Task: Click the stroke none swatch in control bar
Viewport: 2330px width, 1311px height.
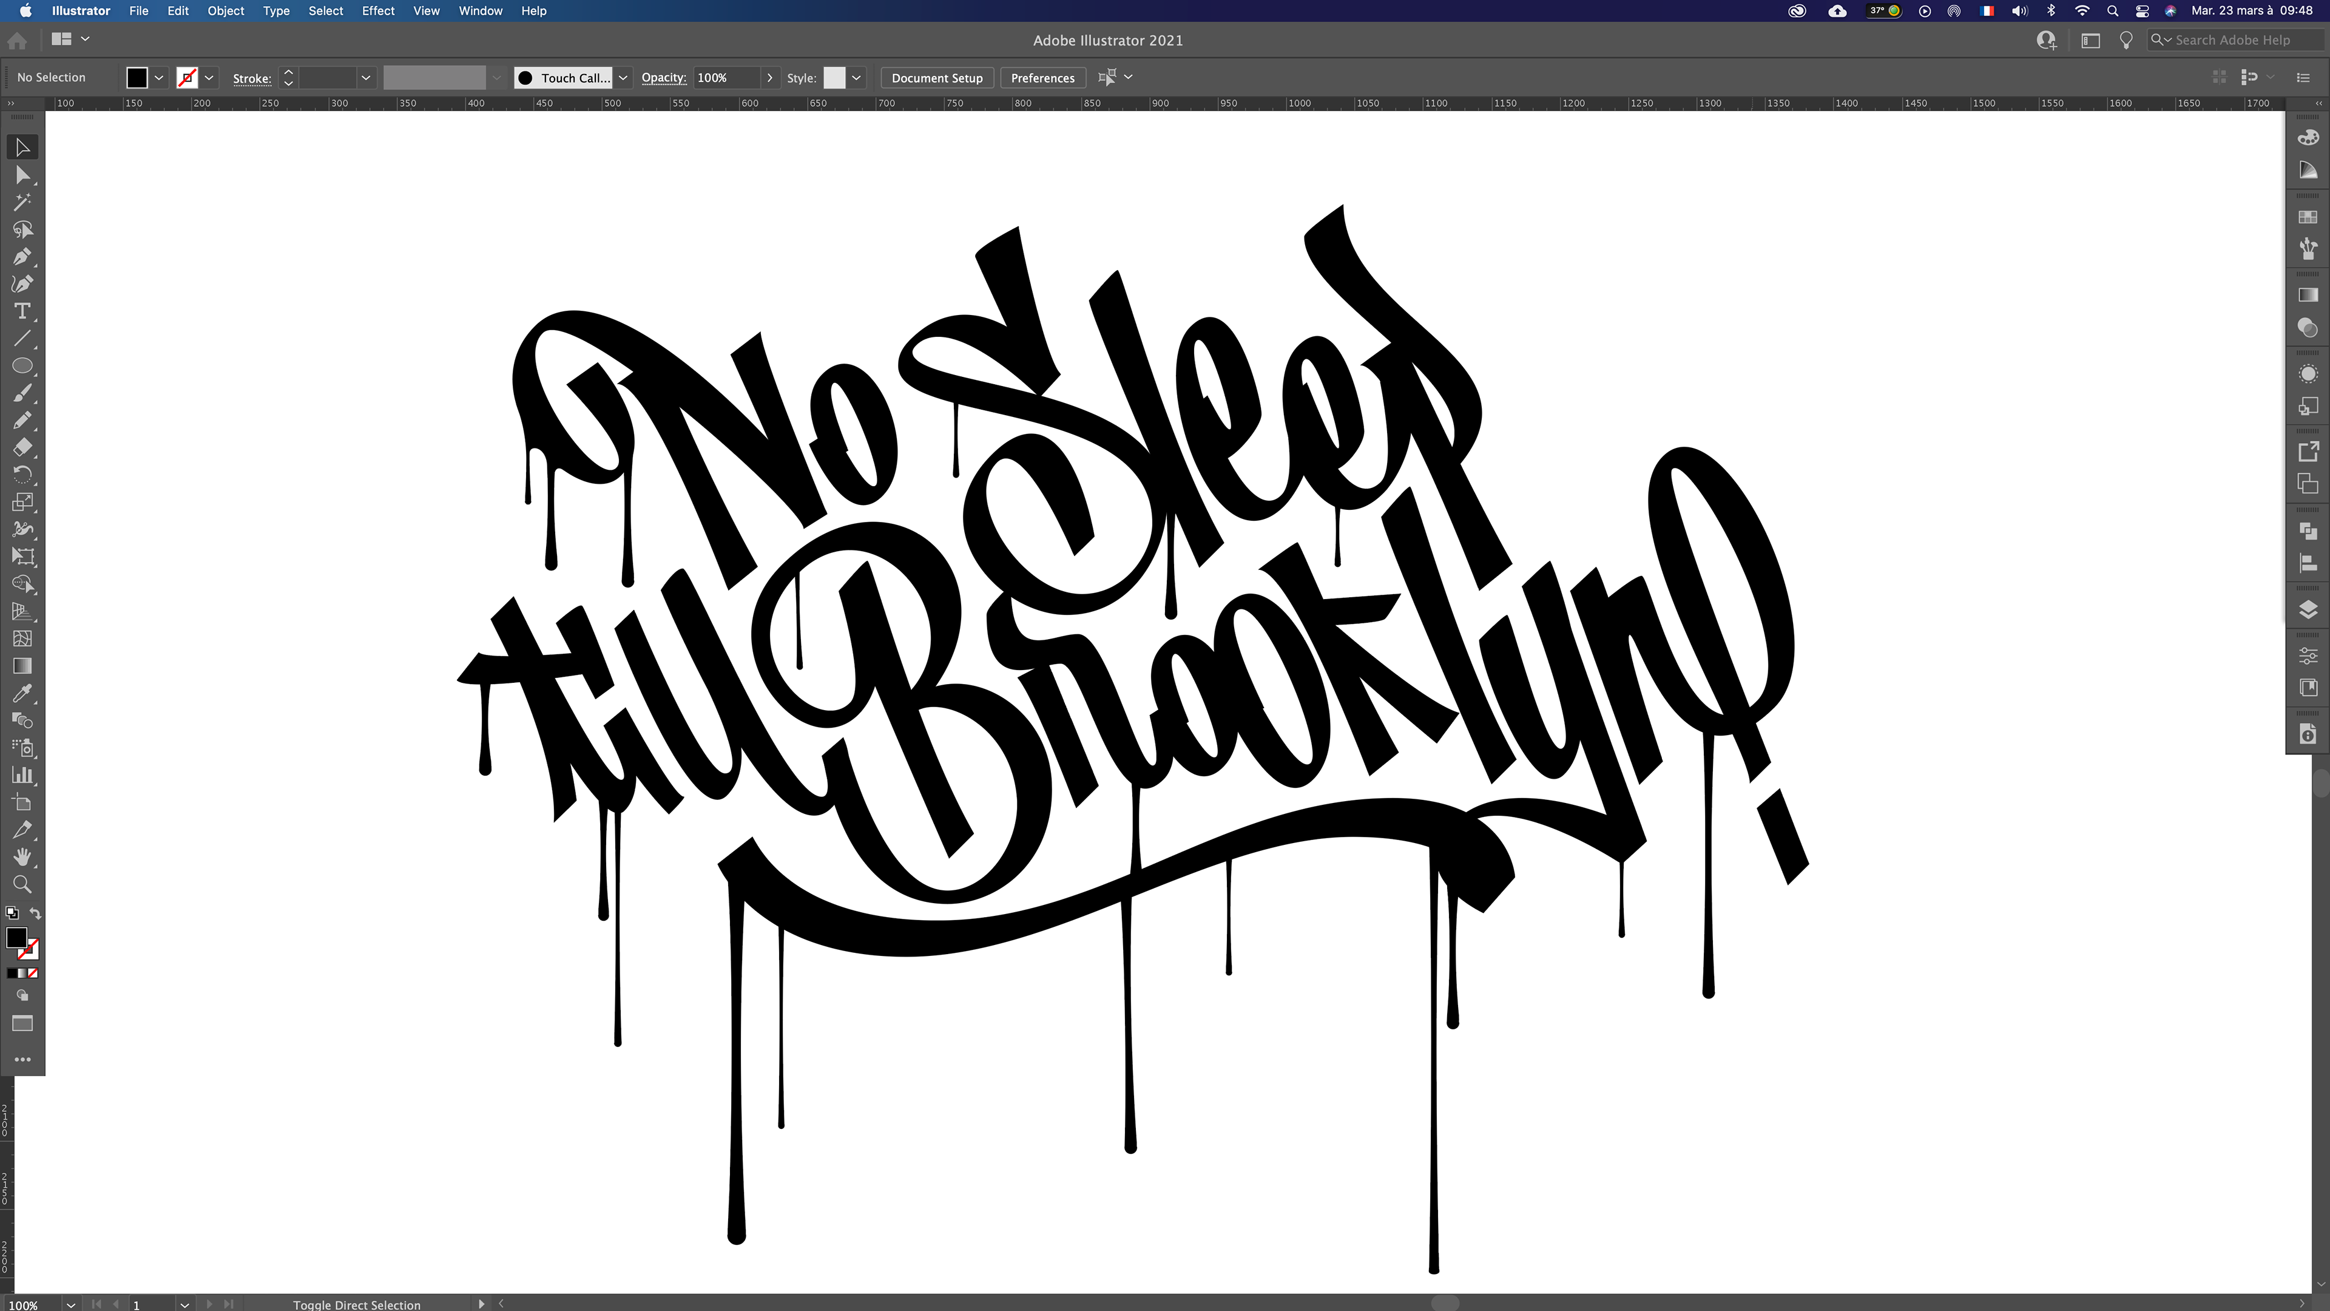Action: [x=187, y=78]
